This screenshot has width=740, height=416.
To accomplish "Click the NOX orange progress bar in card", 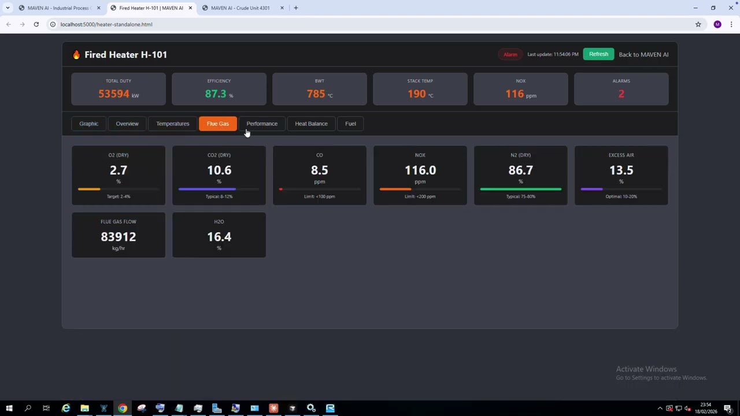I will tap(420, 189).
